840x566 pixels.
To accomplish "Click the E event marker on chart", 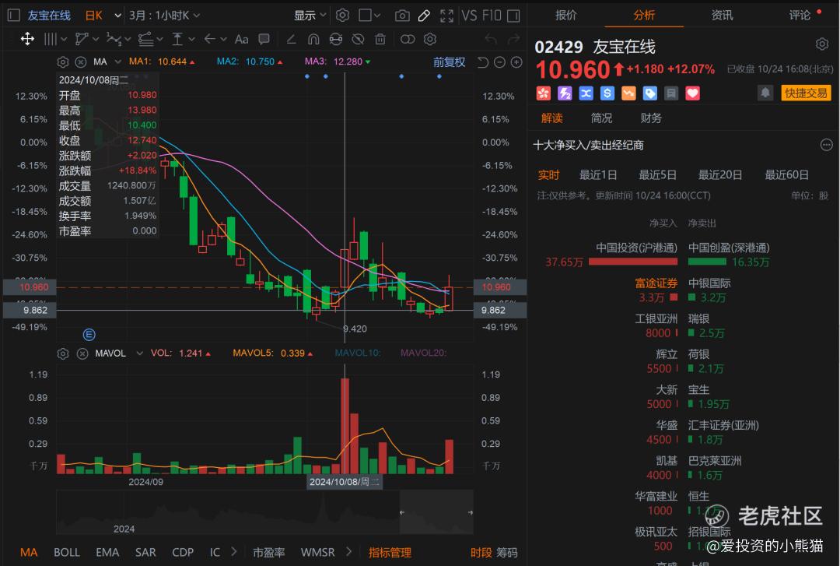I will (x=89, y=335).
